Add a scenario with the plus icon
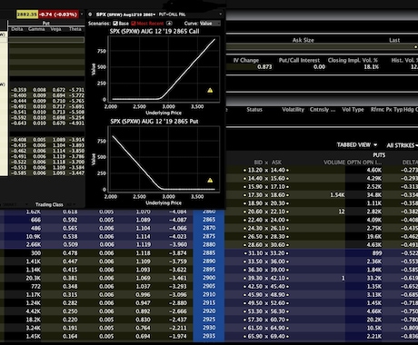The width and height of the screenshot is (418, 345). click(169, 23)
